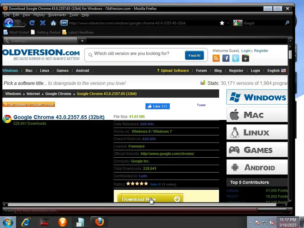Screen dimensions: 304x228
Task: Click the Login link beside Welcome Guest
Action: point(246,50)
